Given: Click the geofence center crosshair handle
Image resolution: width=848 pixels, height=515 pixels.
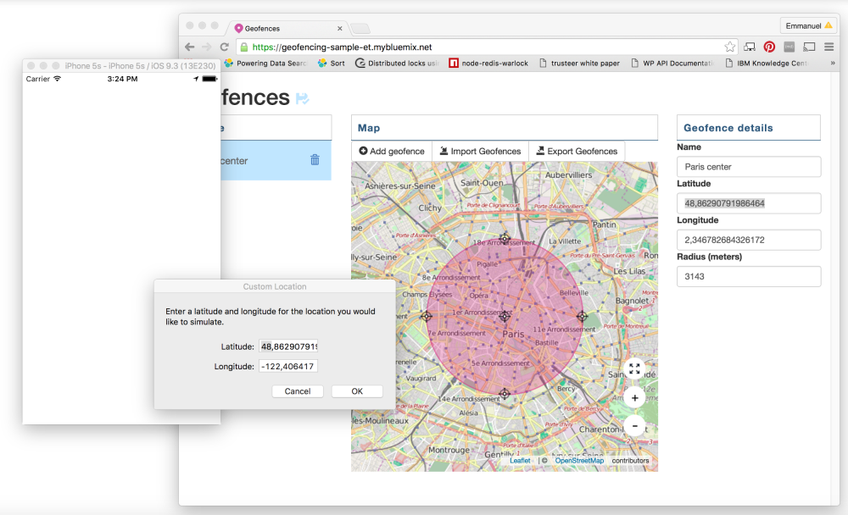Looking at the screenshot, I should point(505,316).
